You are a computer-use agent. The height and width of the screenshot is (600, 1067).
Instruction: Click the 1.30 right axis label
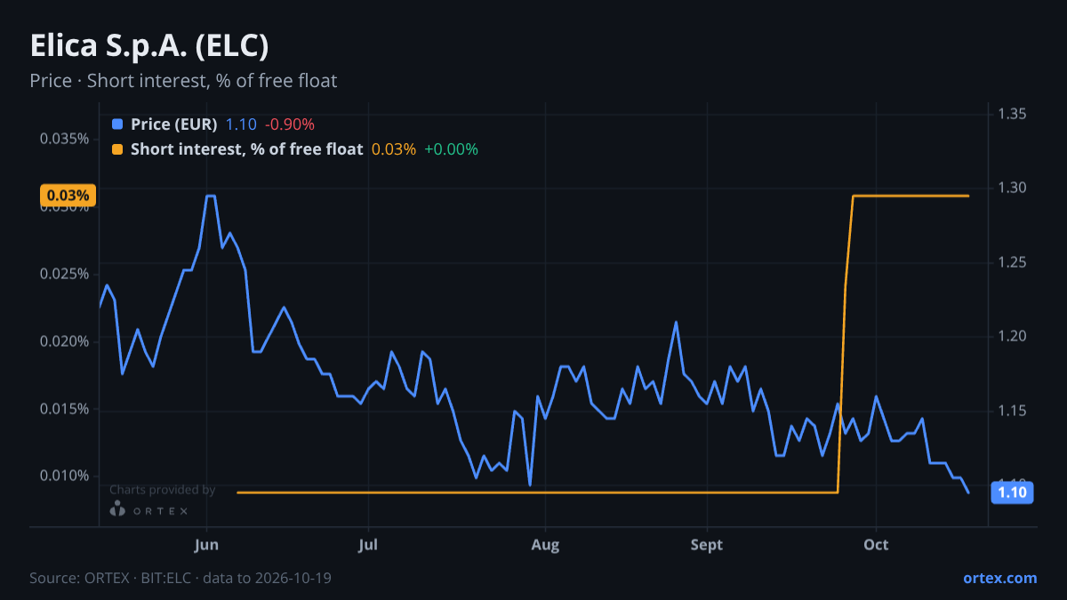click(1012, 188)
